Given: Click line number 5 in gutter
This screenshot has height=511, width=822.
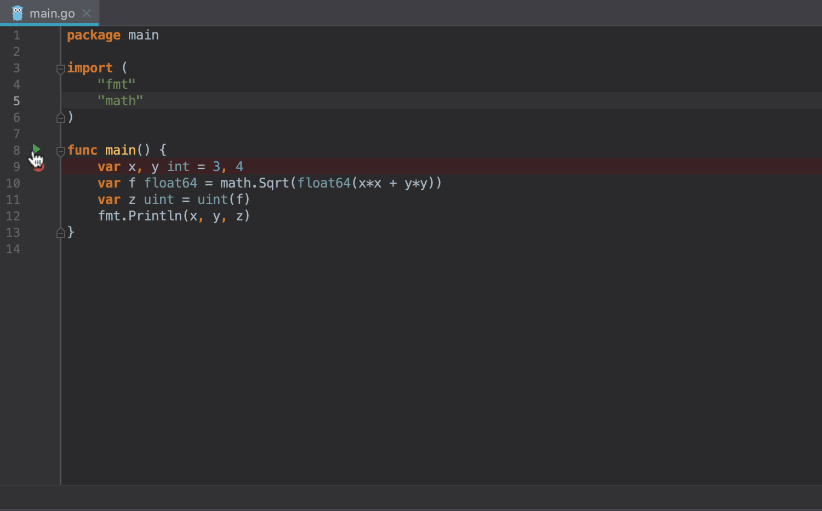Looking at the screenshot, I should [x=16, y=101].
